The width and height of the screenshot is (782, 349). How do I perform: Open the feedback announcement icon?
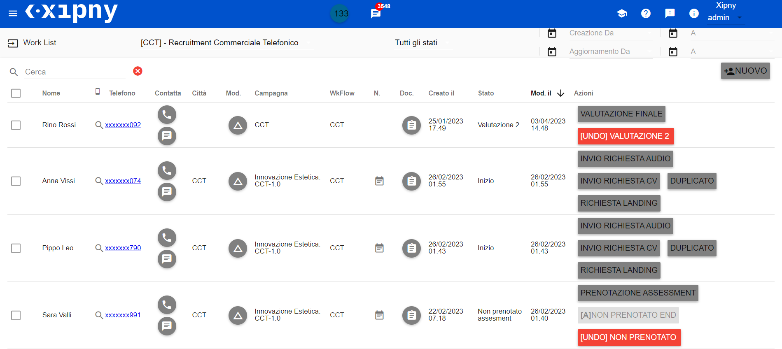click(670, 14)
